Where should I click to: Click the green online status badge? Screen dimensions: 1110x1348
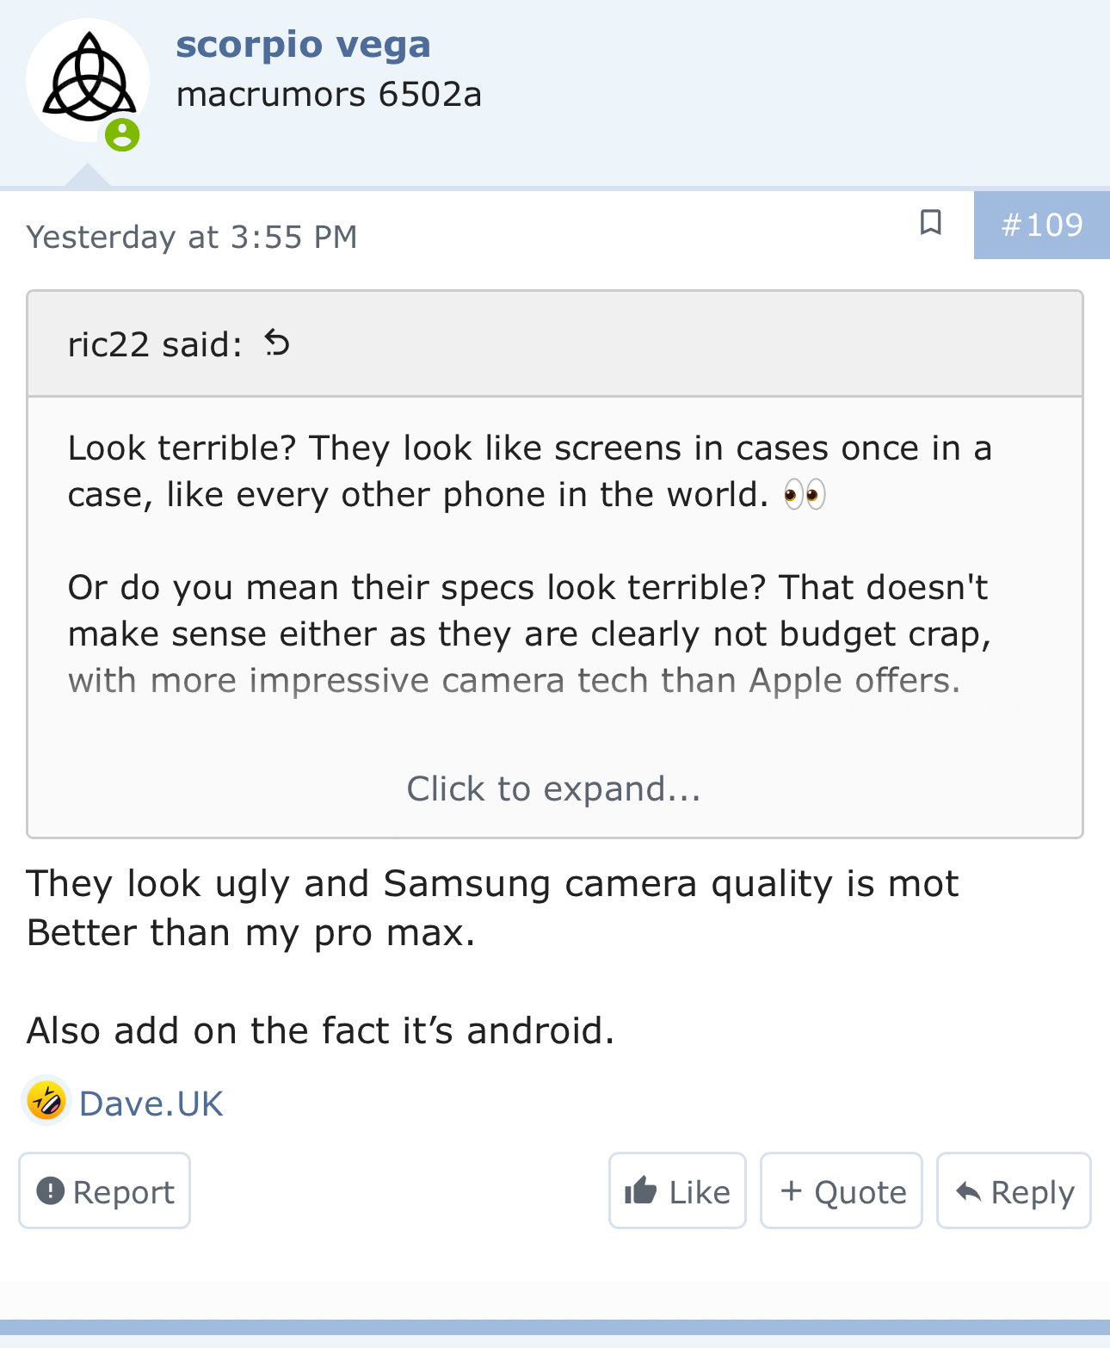(122, 135)
